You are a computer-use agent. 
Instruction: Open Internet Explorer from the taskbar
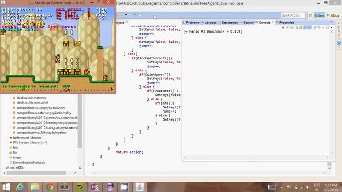[20, 187]
